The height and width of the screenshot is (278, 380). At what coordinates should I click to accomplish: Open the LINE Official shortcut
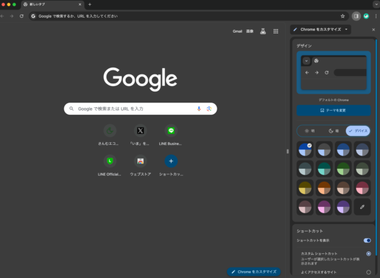[110, 165]
